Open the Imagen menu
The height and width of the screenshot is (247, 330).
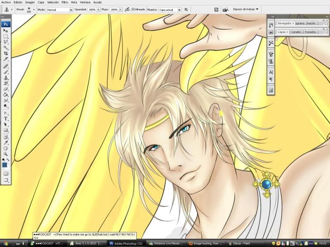click(30, 2)
